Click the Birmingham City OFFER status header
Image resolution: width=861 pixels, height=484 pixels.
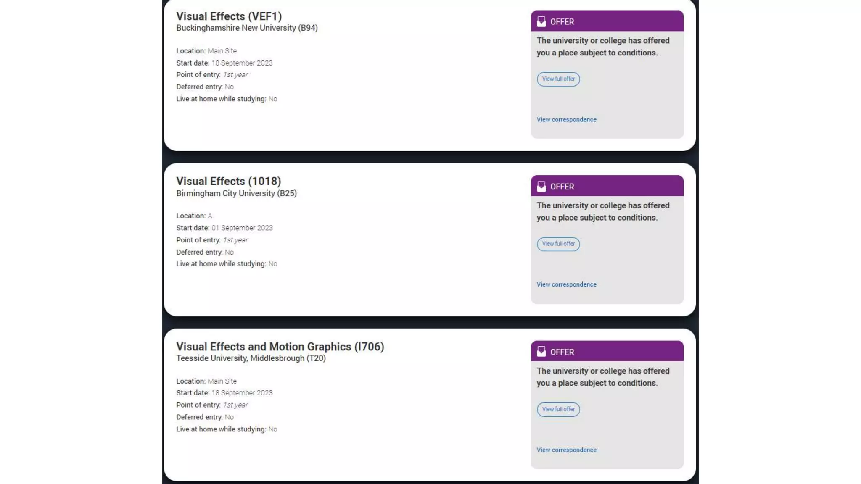click(607, 187)
